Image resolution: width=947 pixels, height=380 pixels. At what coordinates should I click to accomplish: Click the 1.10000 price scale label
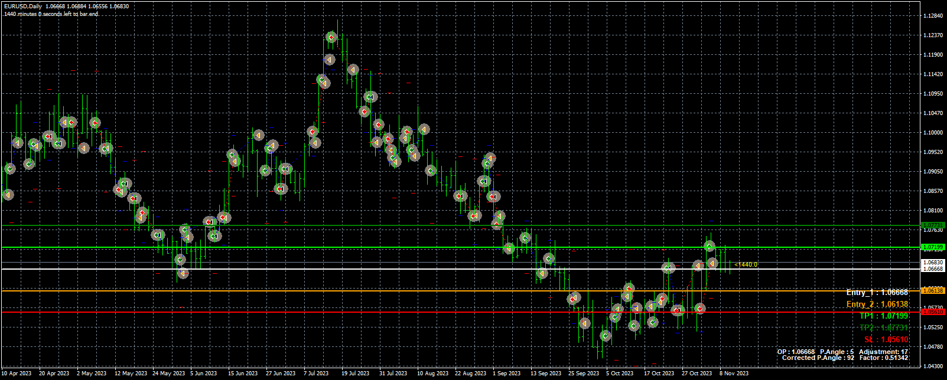click(933, 133)
